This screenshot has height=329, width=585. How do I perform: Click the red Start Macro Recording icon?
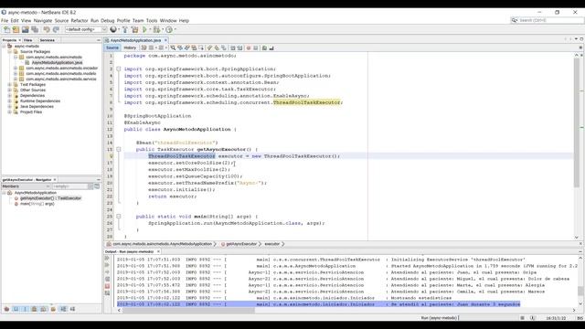click(249, 48)
